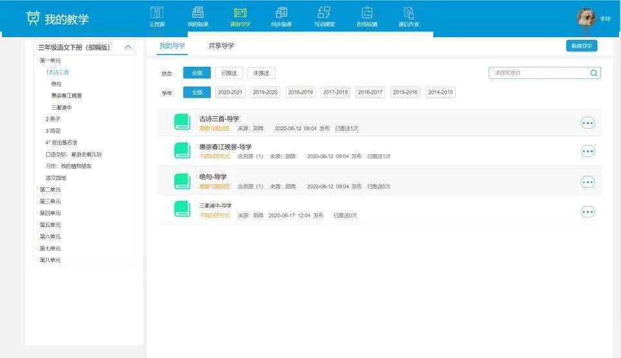The height and width of the screenshot is (358, 621).
Task: Filter by school year 2016-2017
Action: pyautogui.click(x=370, y=92)
